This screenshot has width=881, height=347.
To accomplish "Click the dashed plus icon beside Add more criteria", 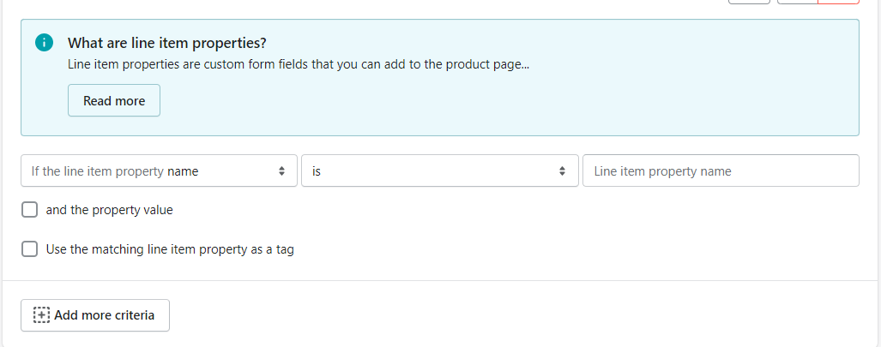I will click(41, 315).
